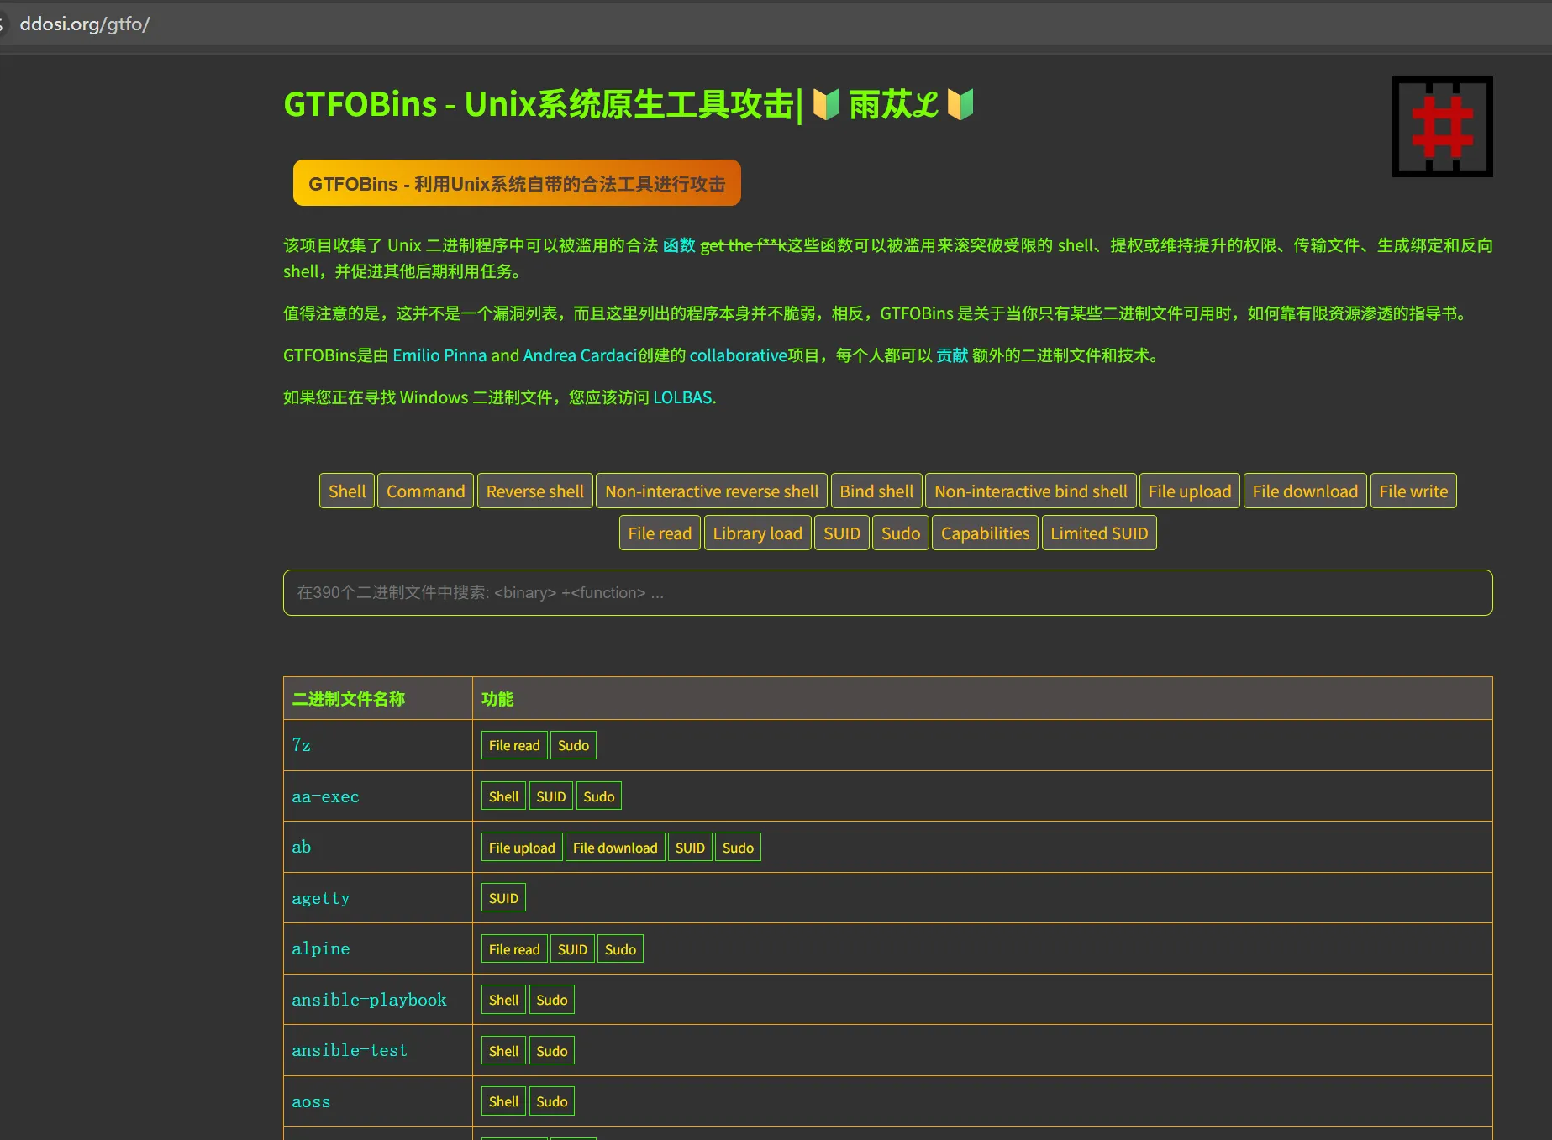Click Sudo tag in aa-exec row
The height and width of the screenshot is (1140, 1552).
pos(599,796)
